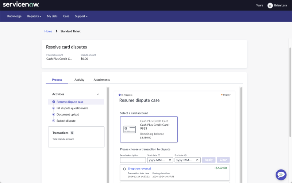Screen dimensions: 292x183
Task: Click Submit dispute step icon
Action: [x=54, y=121]
